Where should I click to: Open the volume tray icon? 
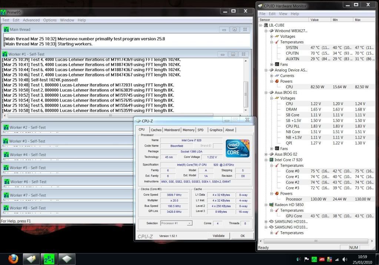[345, 259]
